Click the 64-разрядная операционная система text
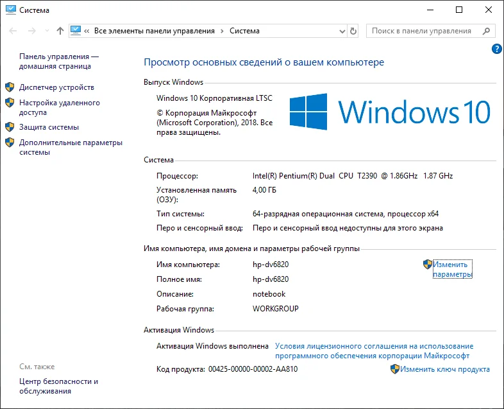Viewport: 504px width, 409px height. tap(346, 214)
